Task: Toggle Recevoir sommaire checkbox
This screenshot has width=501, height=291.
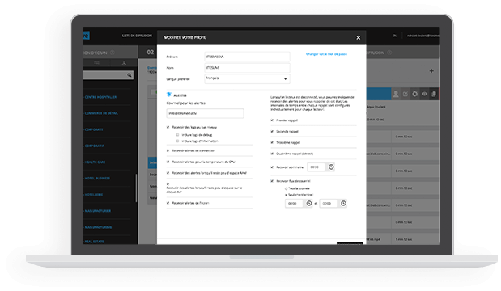Action: click(x=272, y=167)
